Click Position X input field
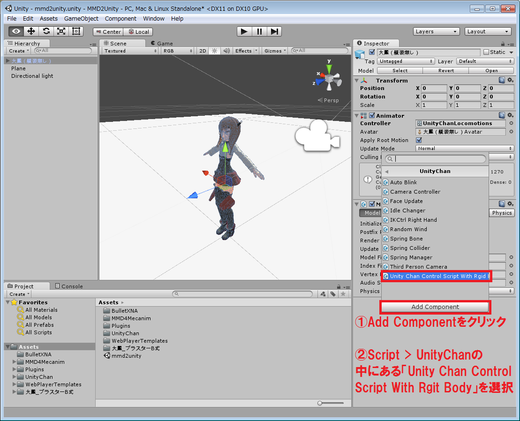 tap(434, 88)
